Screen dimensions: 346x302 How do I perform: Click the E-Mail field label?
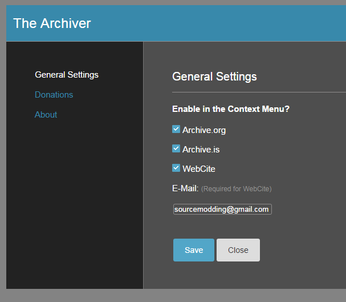[x=185, y=188]
